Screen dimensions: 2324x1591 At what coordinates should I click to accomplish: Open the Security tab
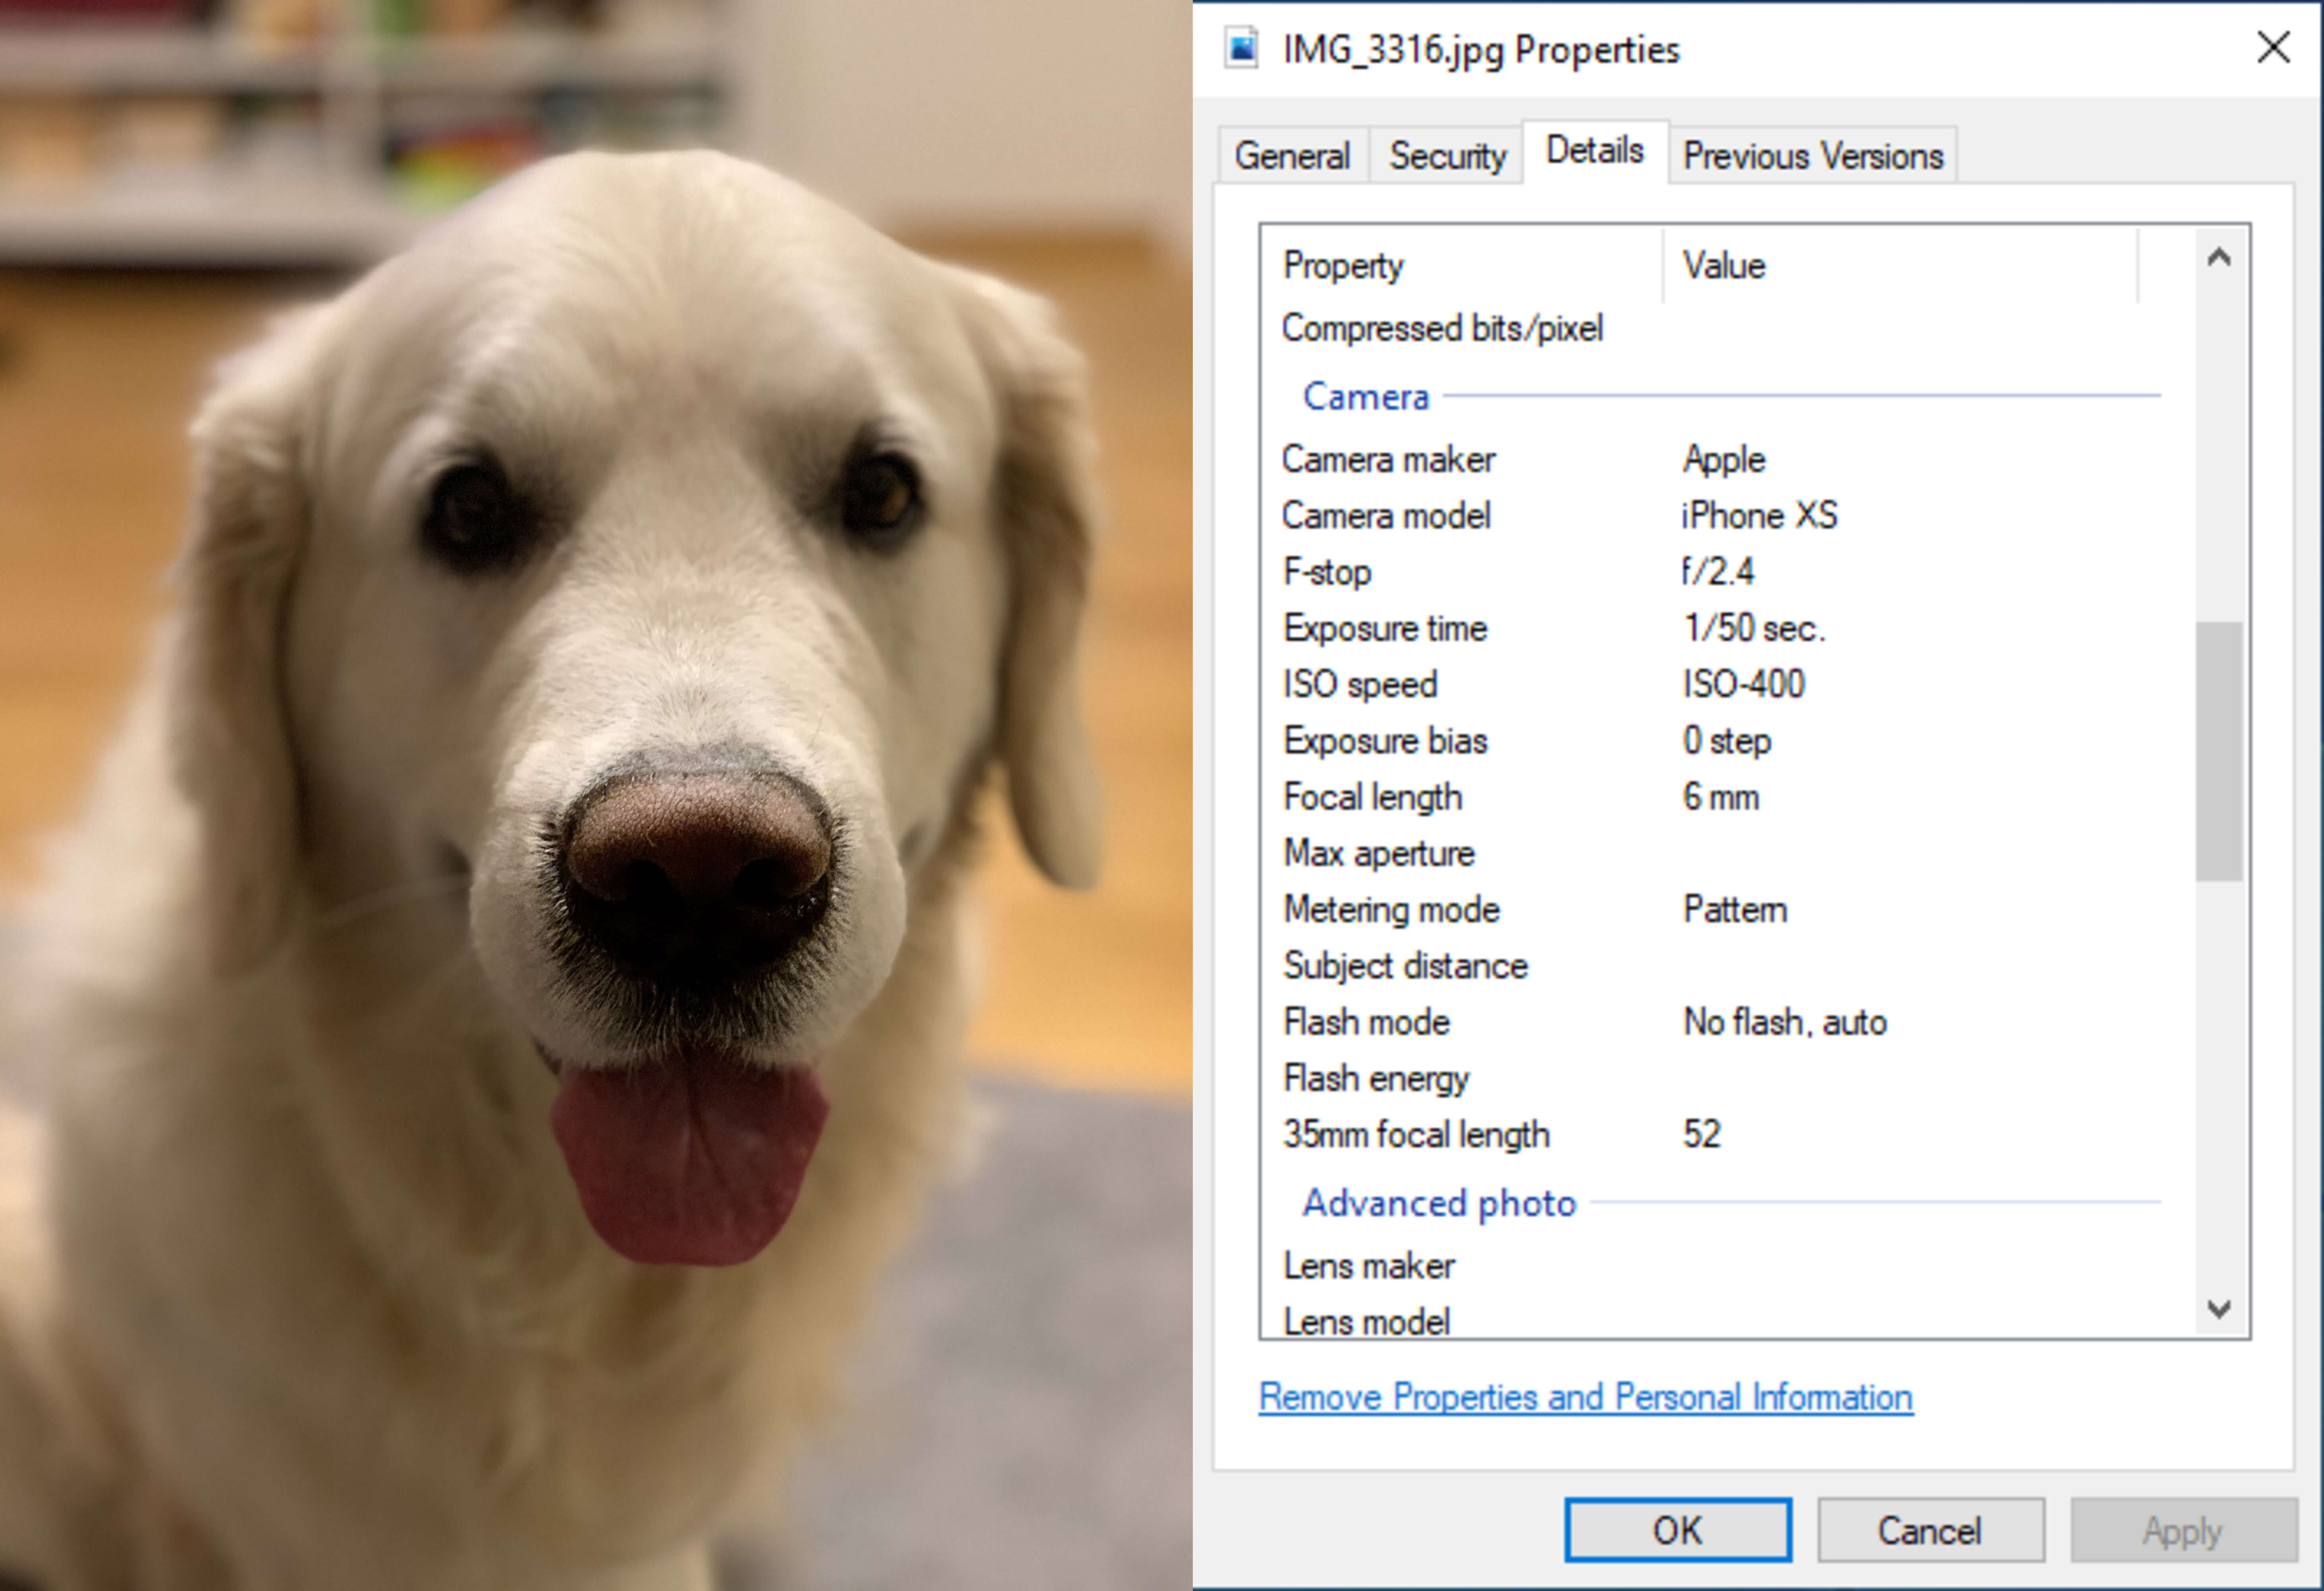[x=1447, y=156]
